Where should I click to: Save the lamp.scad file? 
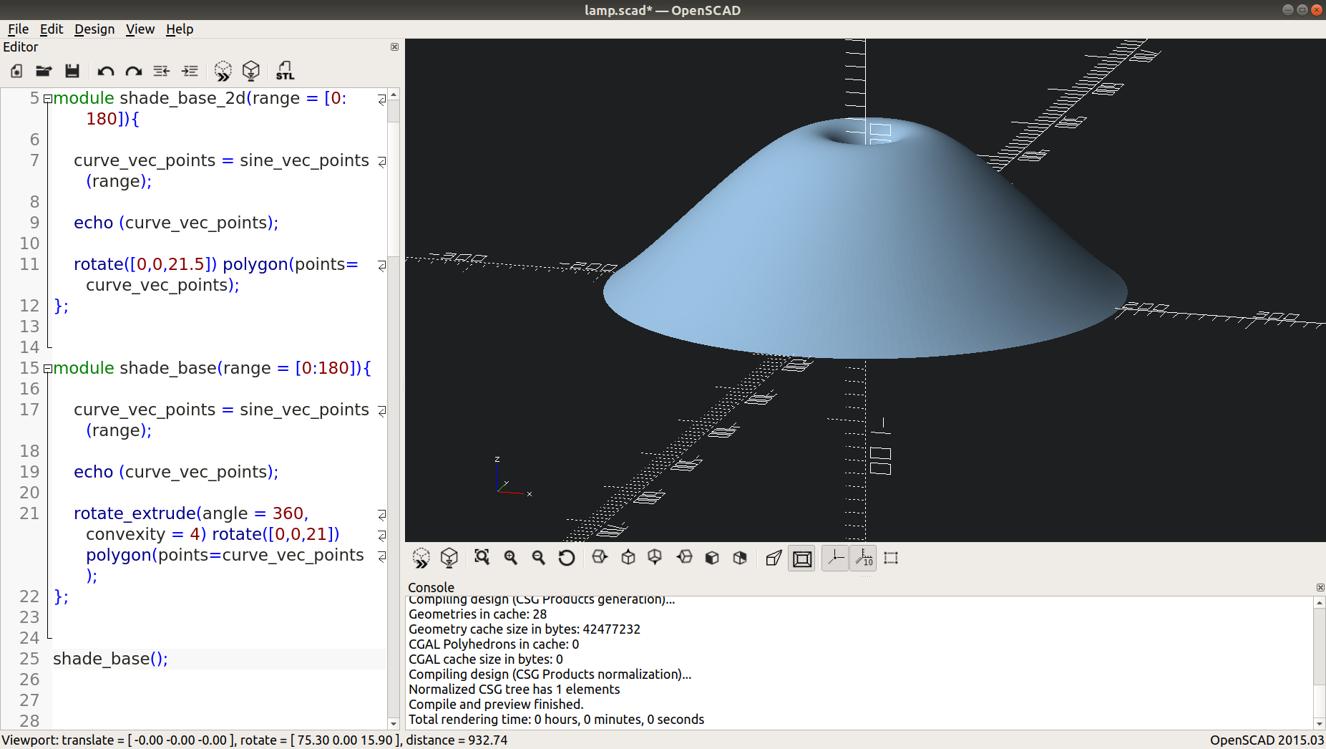72,71
